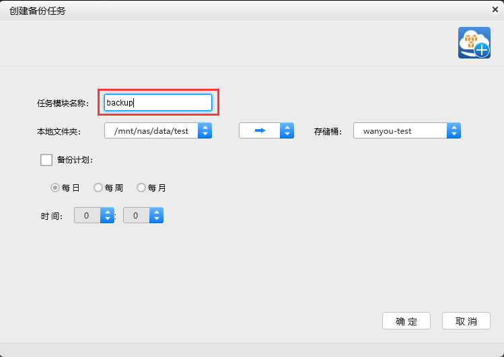Image resolution: width=504 pixels, height=357 pixels.
Task: Close the 创建备份任务 dialog
Action: tap(495, 9)
